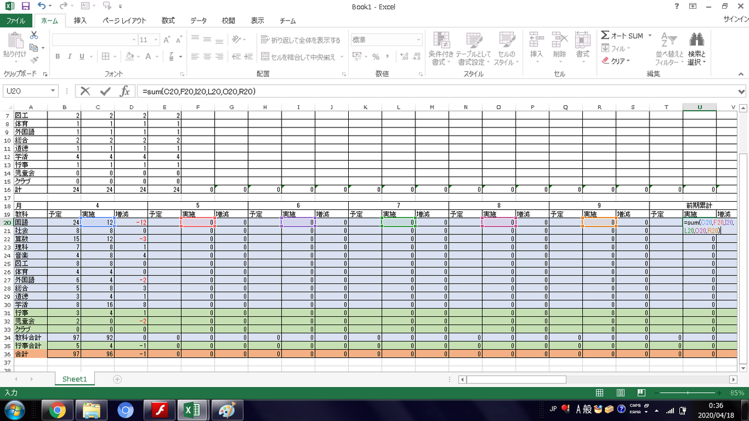The image size is (749, 421).
Task: Open the conditional formatting (条件付き書式) menu
Action: [441, 49]
